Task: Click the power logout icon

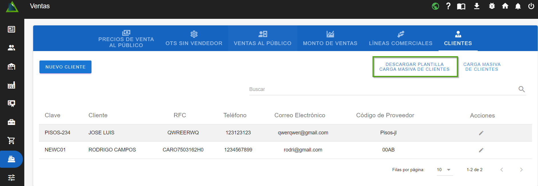Action: point(531,6)
